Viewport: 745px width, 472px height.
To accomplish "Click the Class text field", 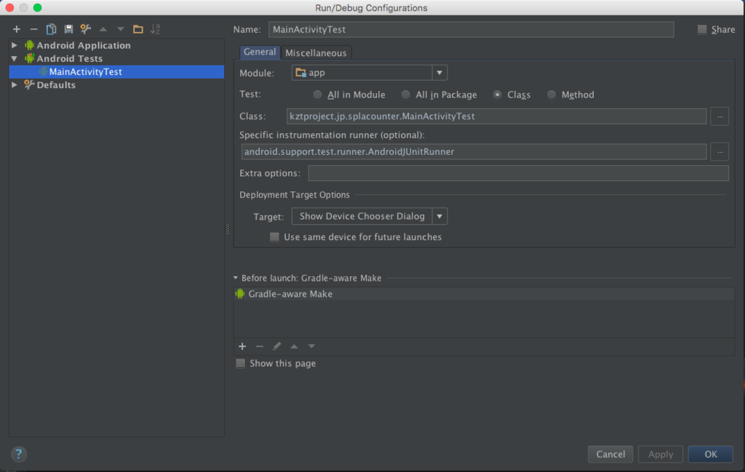I will 496,116.
